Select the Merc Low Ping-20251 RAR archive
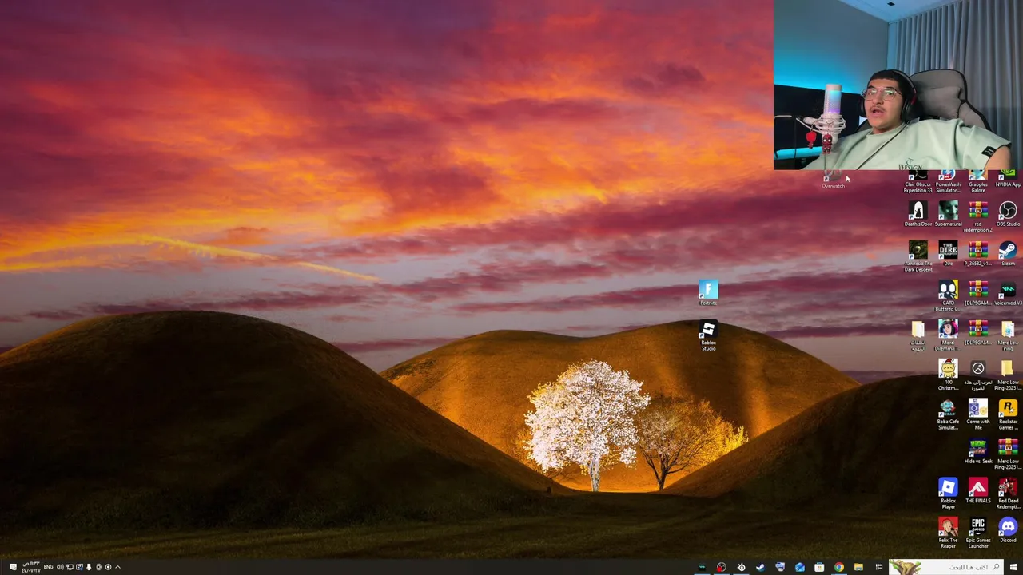 click(x=1008, y=454)
